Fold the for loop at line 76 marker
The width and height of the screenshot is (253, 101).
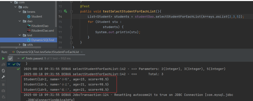pyautogui.click(x=71, y=27)
